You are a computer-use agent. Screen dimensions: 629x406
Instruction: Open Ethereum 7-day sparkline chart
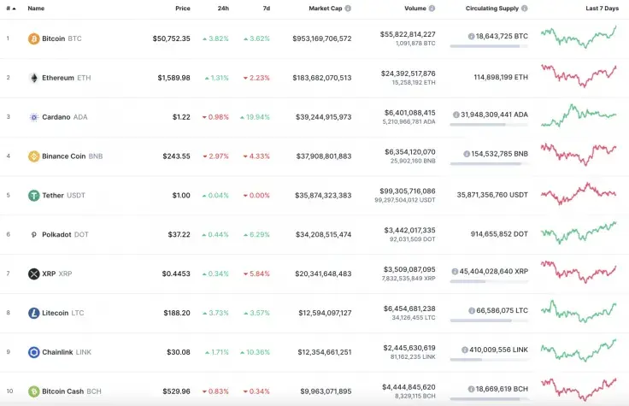pyautogui.click(x=579, y=76)
